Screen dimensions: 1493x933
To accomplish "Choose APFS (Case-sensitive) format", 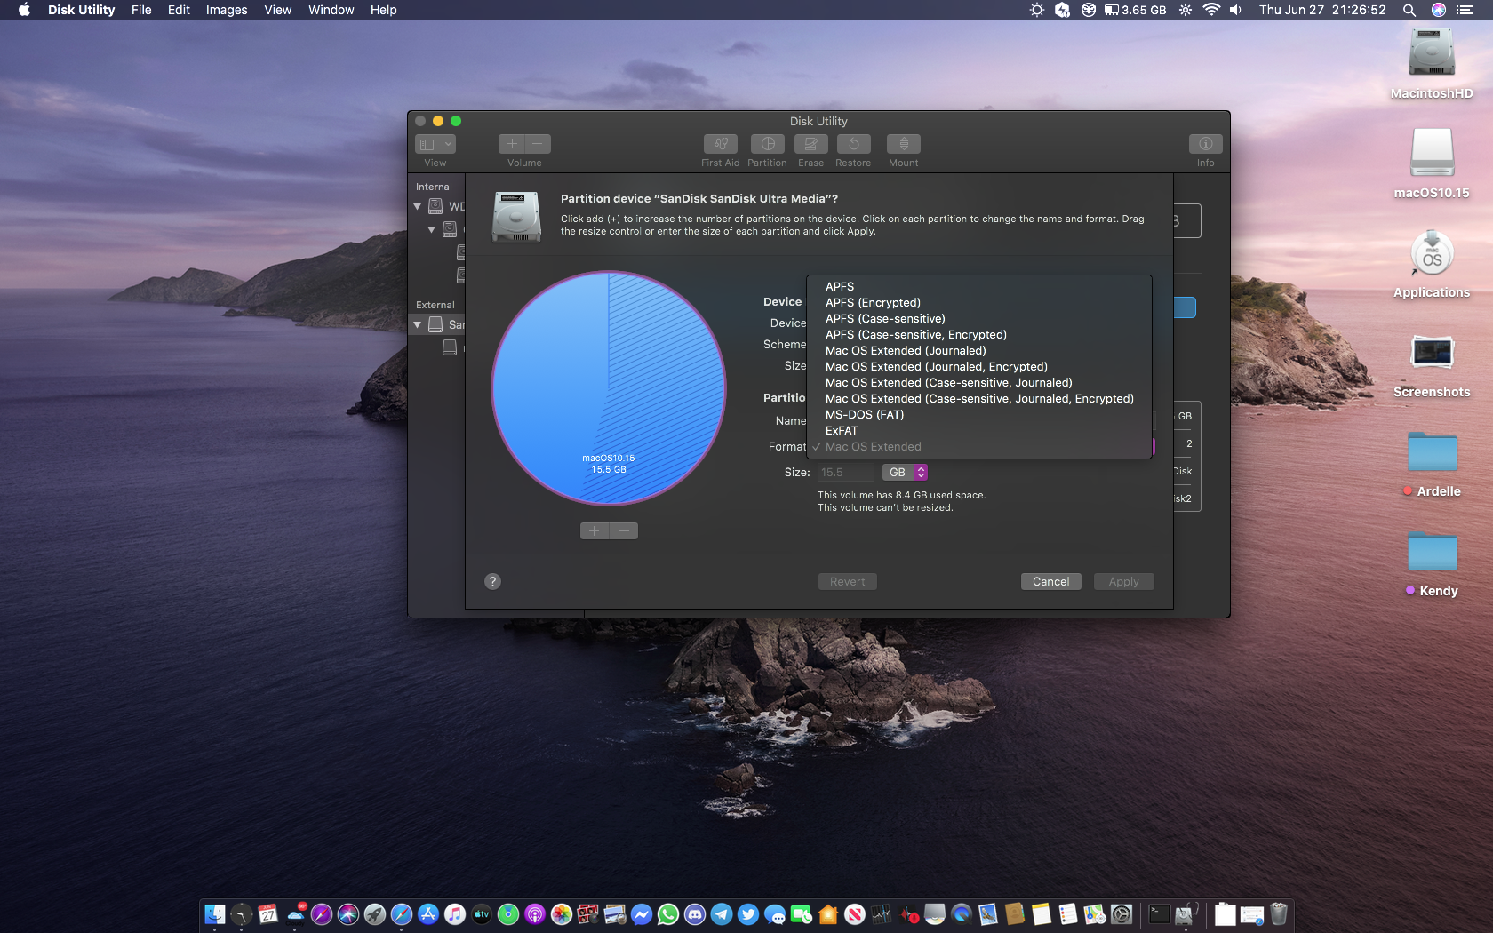I will (979, 318).
